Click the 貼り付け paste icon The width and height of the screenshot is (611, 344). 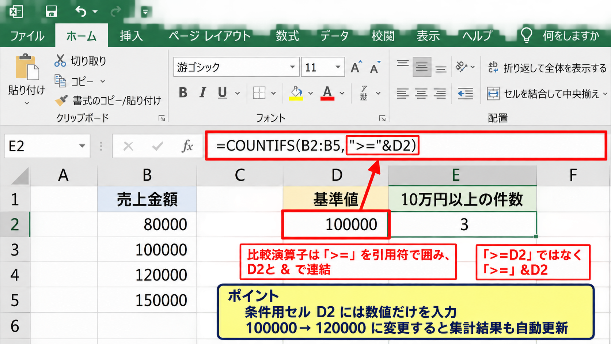27,67
